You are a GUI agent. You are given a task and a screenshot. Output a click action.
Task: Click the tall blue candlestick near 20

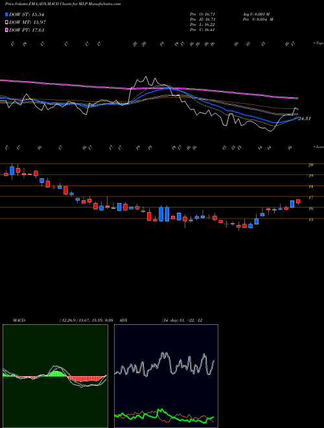click(x=12, y=171)
